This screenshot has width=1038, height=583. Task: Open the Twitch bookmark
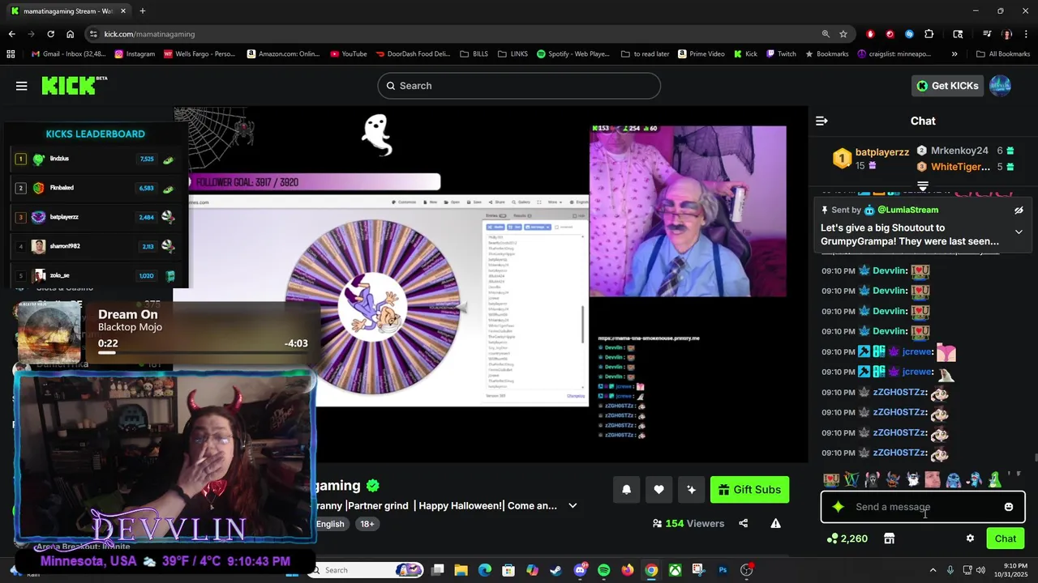point(780,54)
